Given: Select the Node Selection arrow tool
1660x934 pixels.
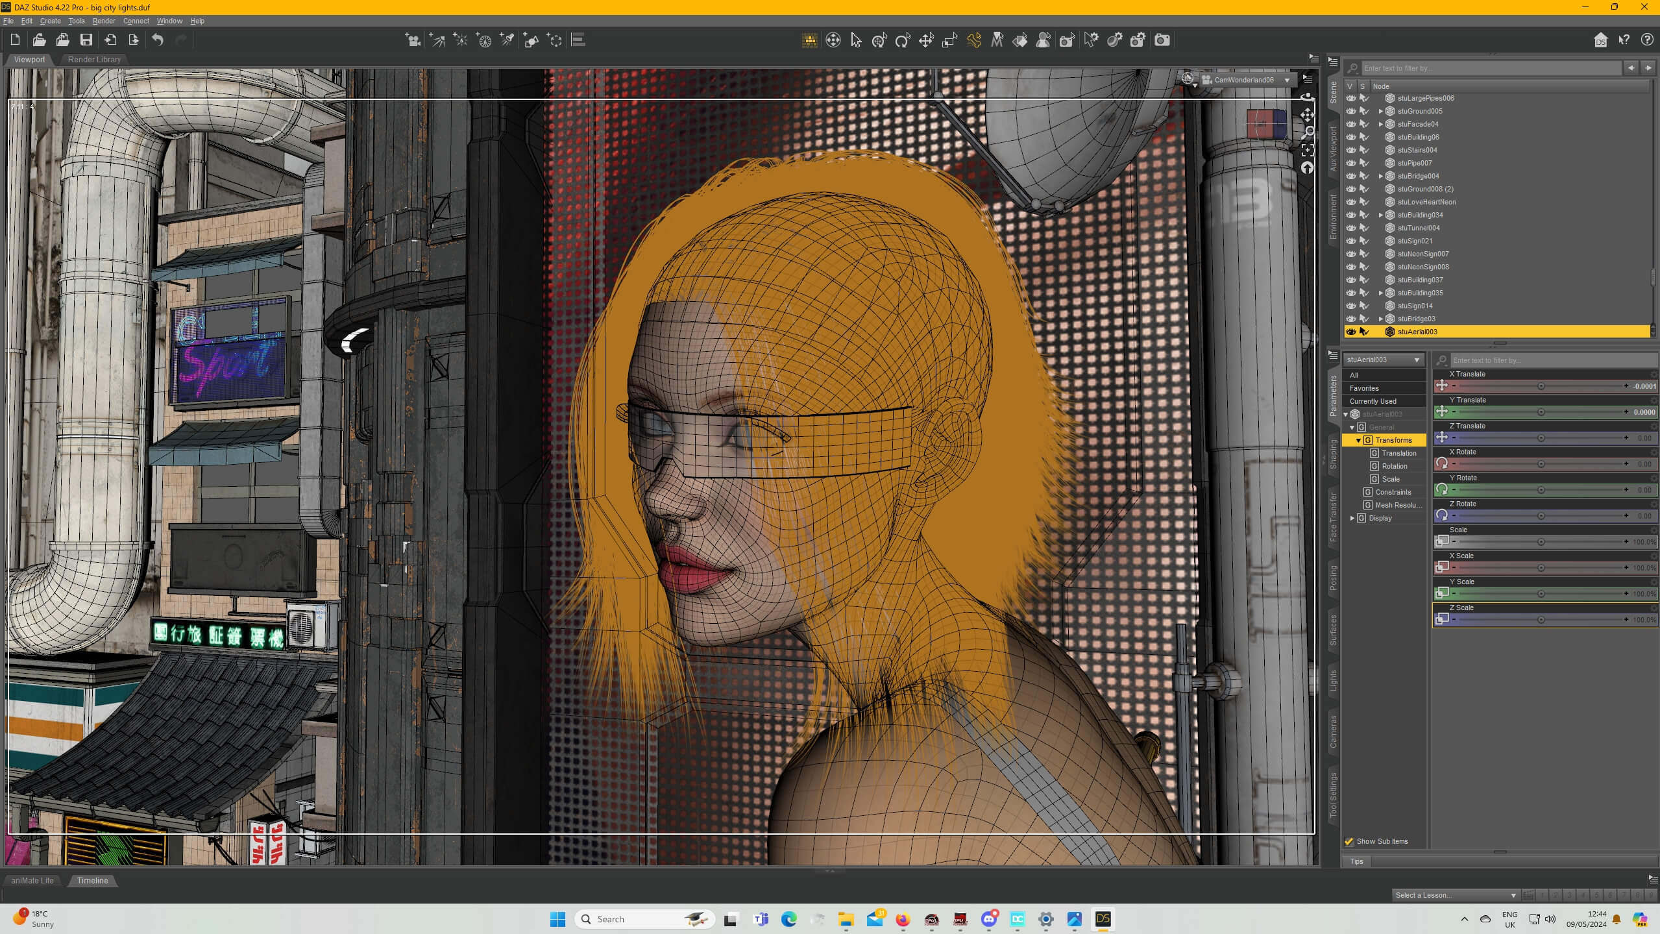Looking at the screenshot, I should coord(856,40).
